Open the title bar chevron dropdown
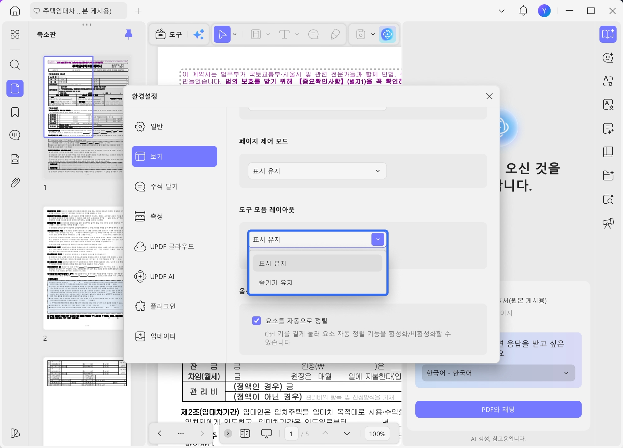 pyautogui.click(x=502, y=11)
